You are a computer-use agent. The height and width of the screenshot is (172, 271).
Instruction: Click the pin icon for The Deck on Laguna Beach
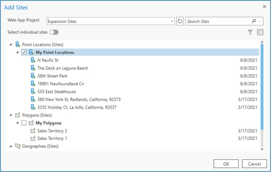(33, 68)
